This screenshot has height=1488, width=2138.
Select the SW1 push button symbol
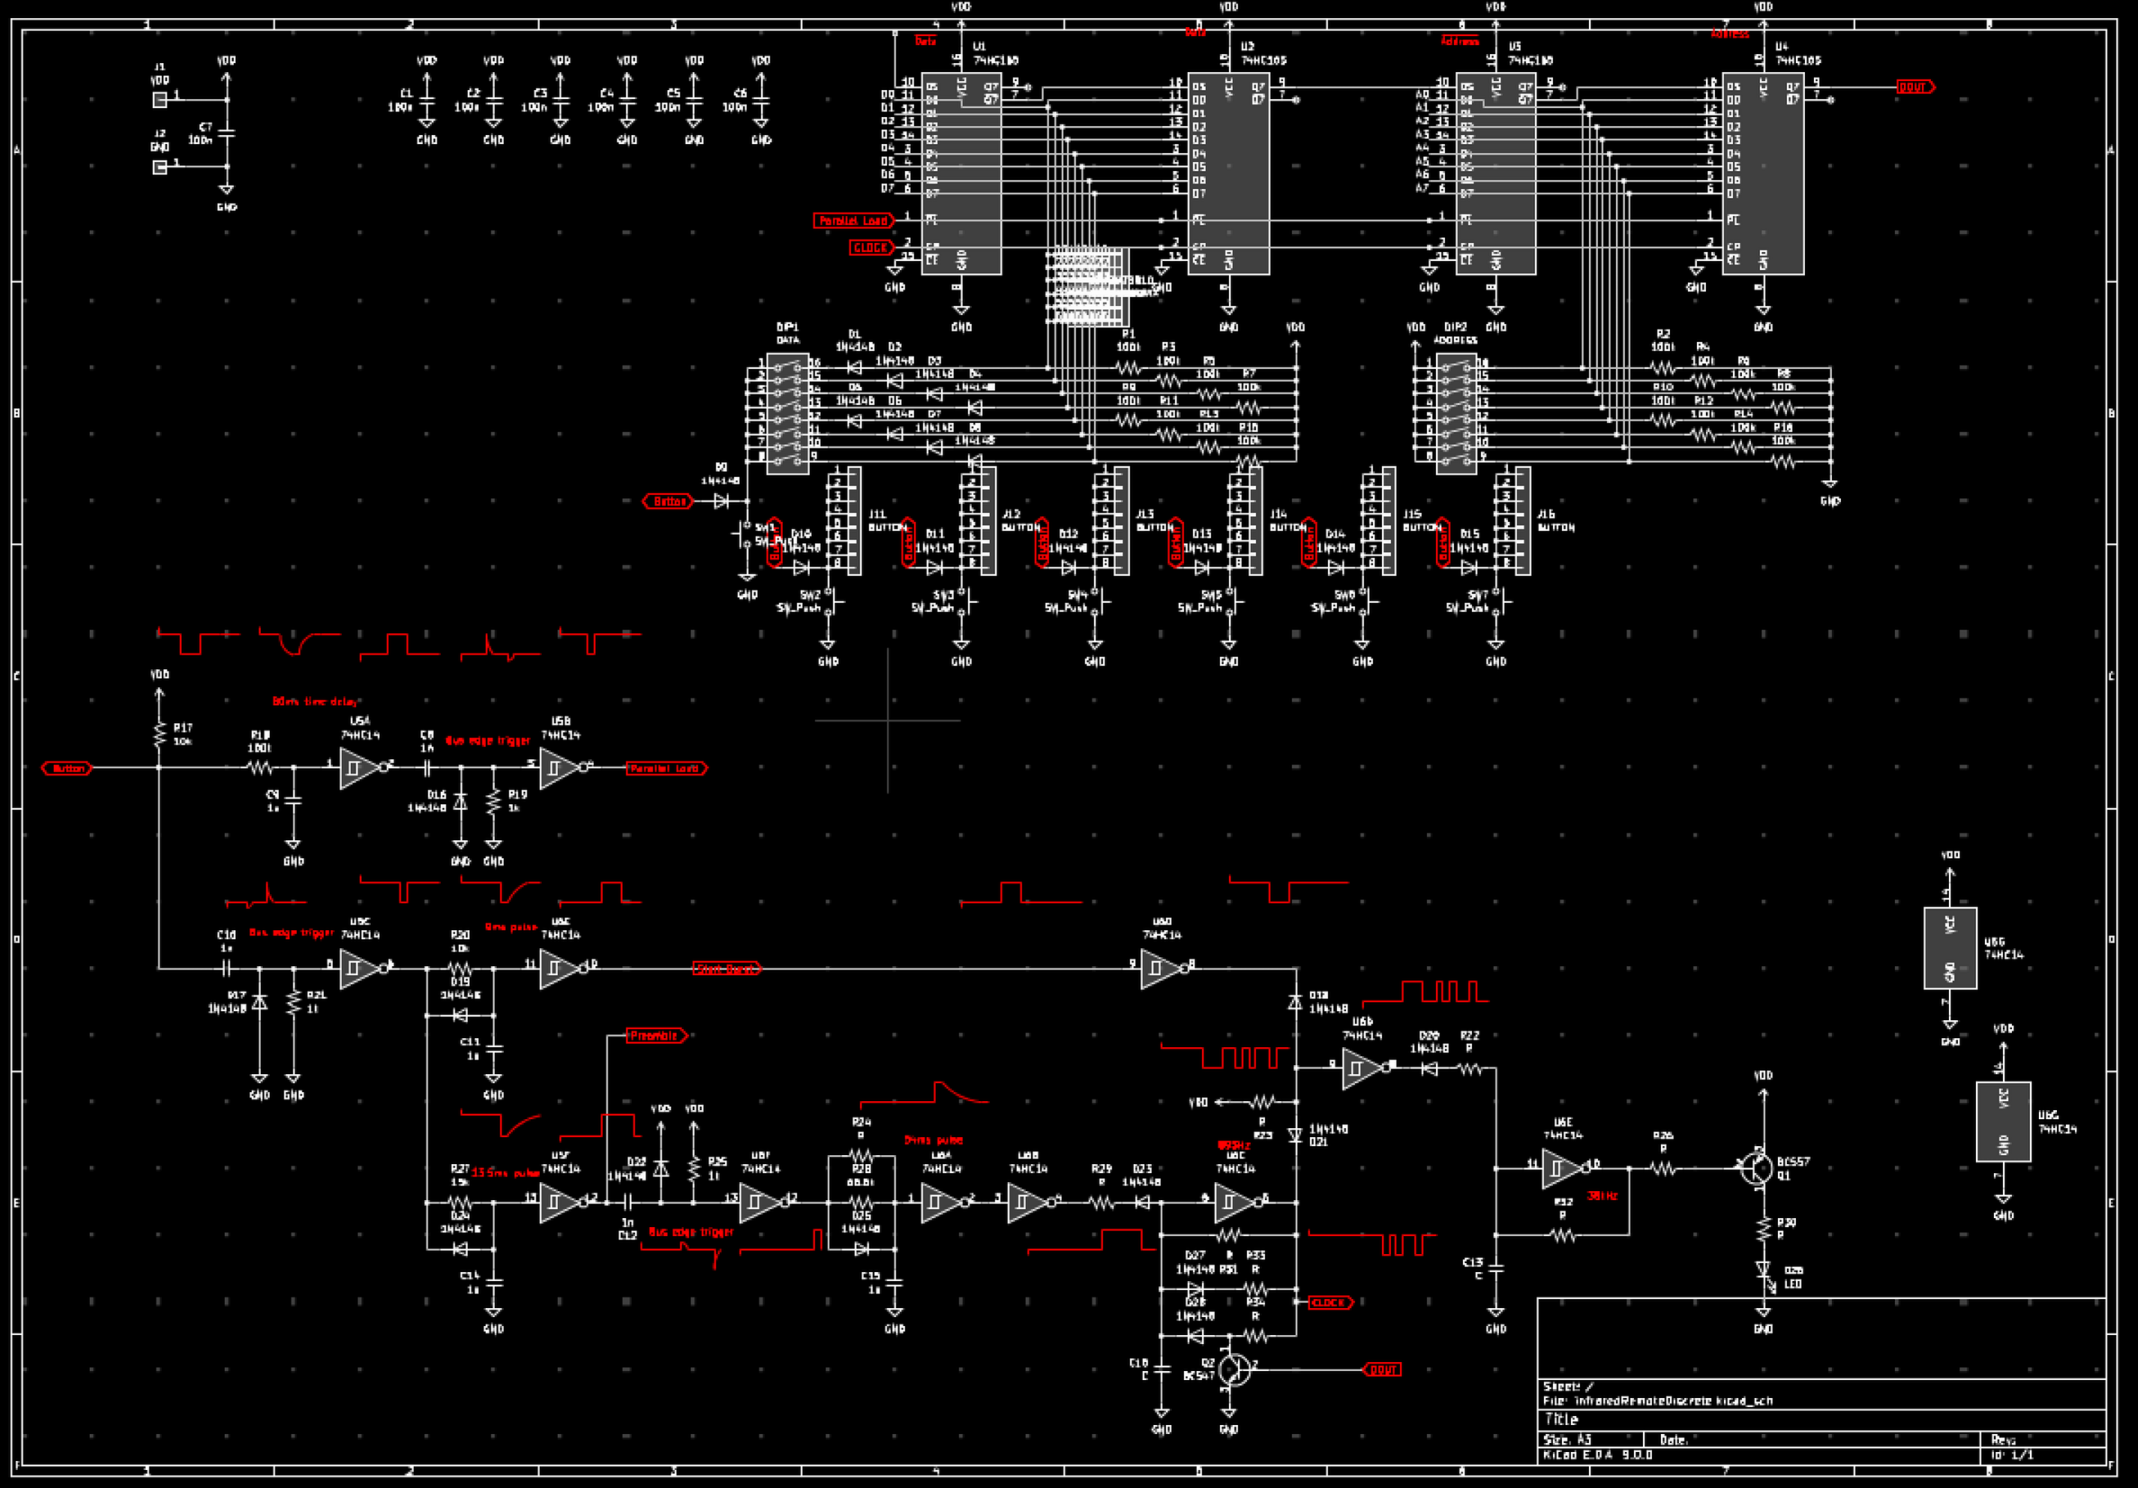tap(745, 534)
